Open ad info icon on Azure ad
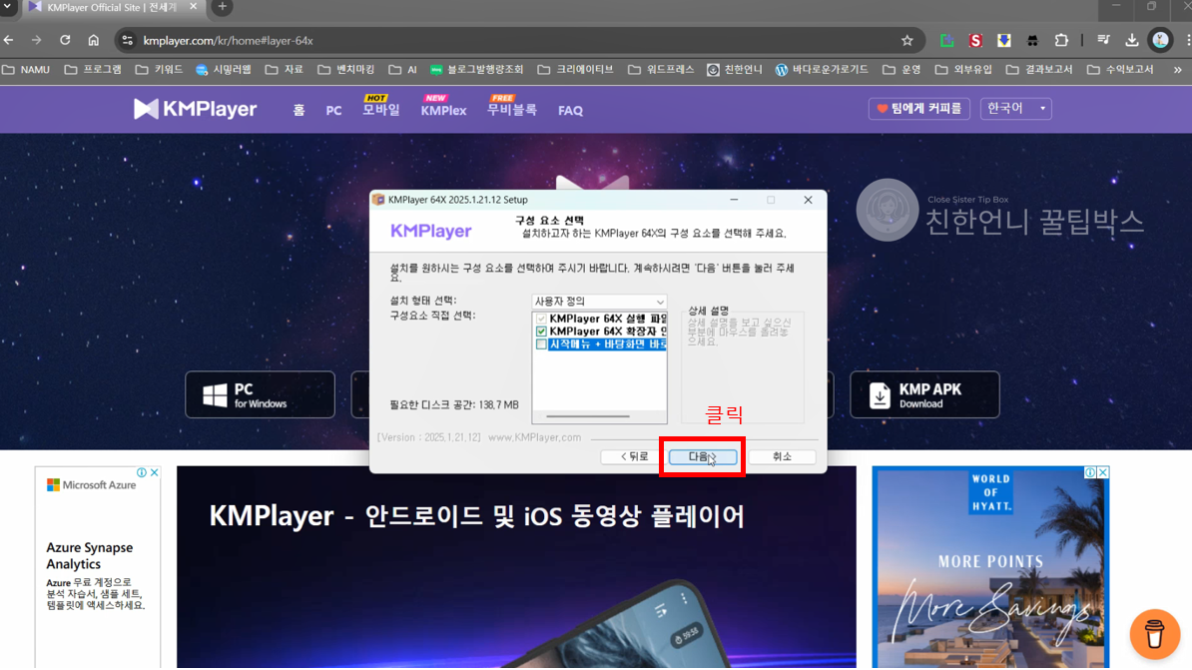 coord(142,472)
